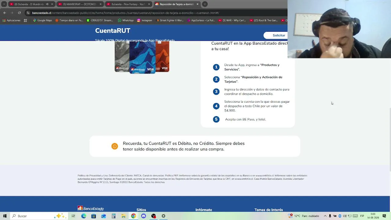
Task: Open Task View on the taskbar
Action: (73, 216)
